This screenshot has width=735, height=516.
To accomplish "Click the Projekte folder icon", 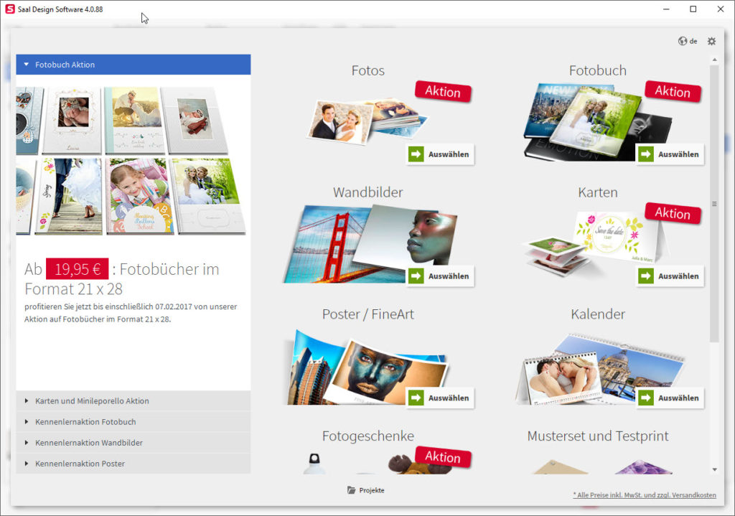I will [x=351, y=489].
